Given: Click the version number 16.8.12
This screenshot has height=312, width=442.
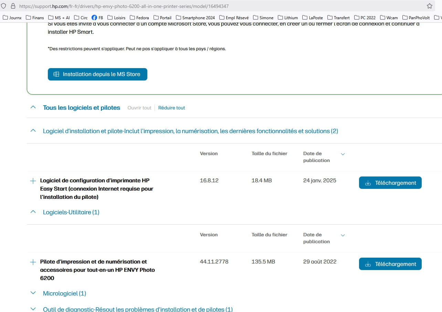Looking at the screenshot, I should click(x=209, y=181).
